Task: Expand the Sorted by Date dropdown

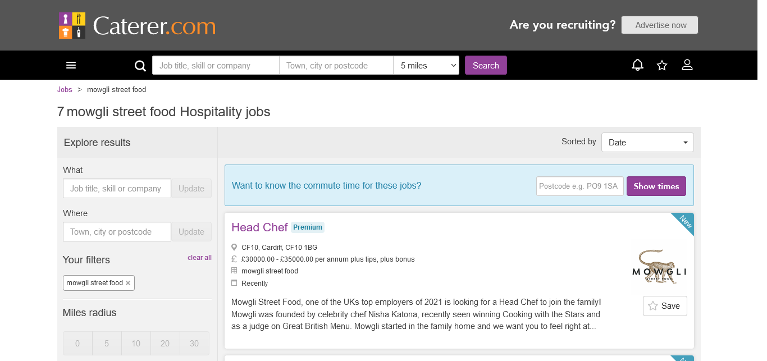Action: (647, 143)
